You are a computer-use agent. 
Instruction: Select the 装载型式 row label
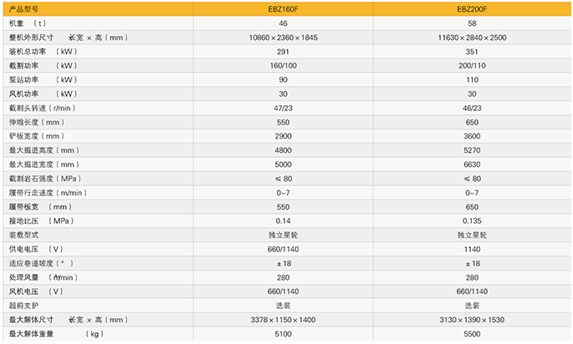click(24, 235)
